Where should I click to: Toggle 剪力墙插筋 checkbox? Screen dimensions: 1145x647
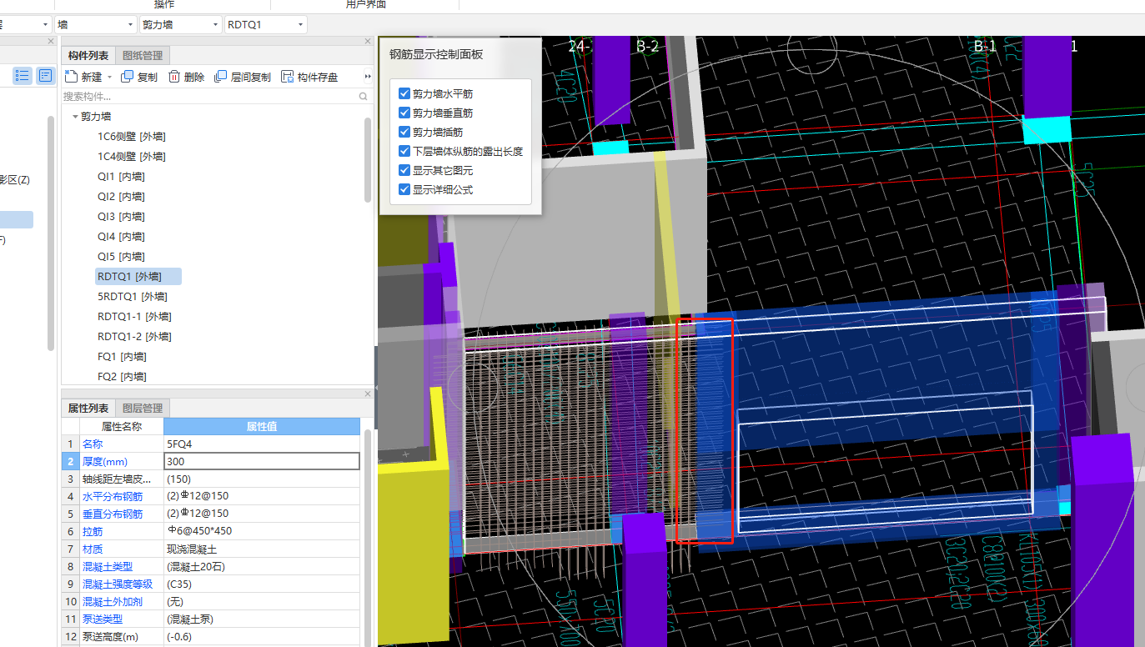coord(404,133)
